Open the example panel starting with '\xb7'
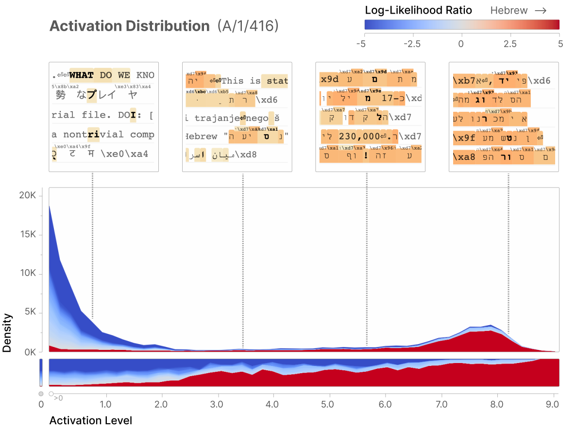The width and height of the screenshot is (577, 433). coord(504,117)
